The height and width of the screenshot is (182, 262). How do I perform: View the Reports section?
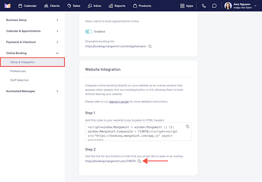[117, 6]
